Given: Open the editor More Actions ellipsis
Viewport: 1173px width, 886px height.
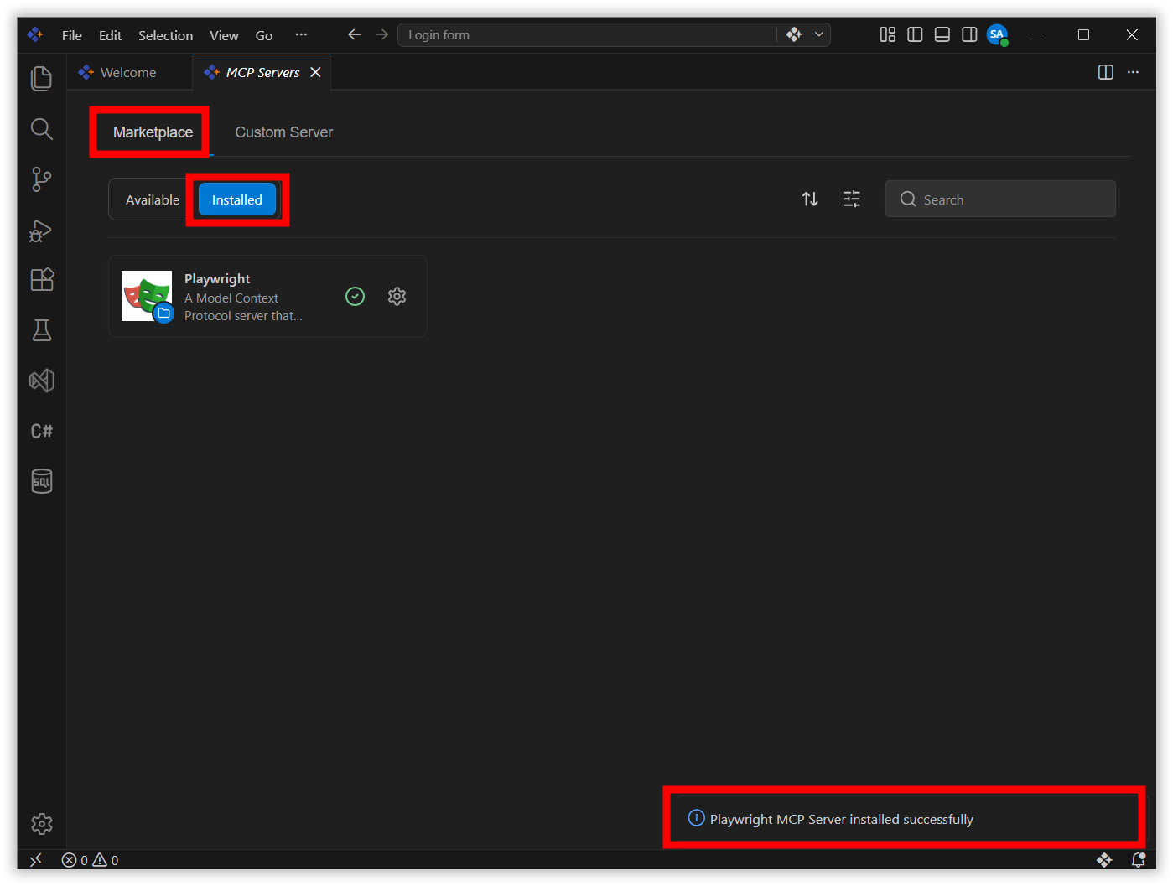Looking at the screenshot, I should 1133,72.
